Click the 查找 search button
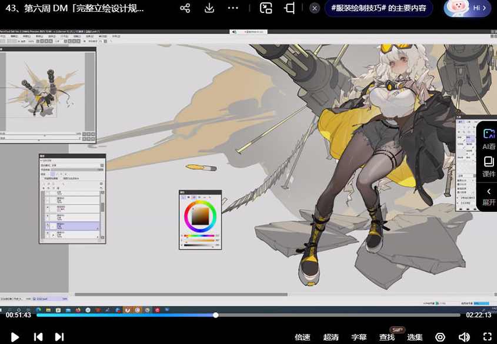 click(387, 337)
